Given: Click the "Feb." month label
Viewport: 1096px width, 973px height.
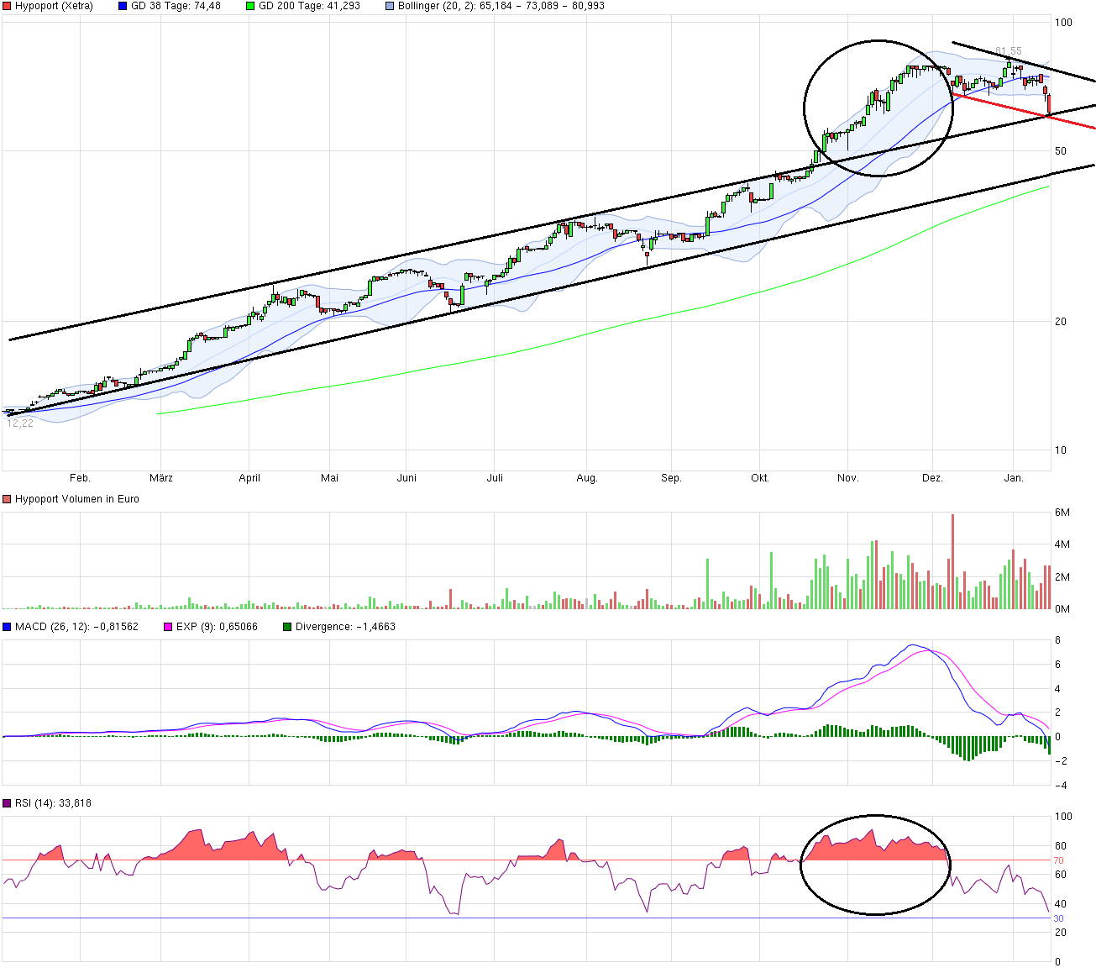Looking at the screenshot, I should tap(80, 478).
